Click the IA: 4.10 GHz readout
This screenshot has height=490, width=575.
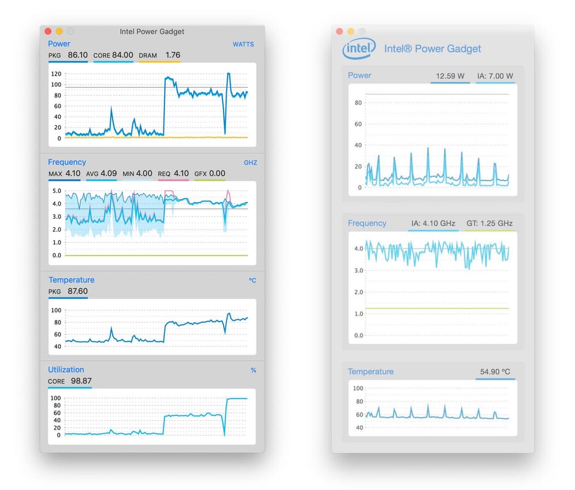434,223
